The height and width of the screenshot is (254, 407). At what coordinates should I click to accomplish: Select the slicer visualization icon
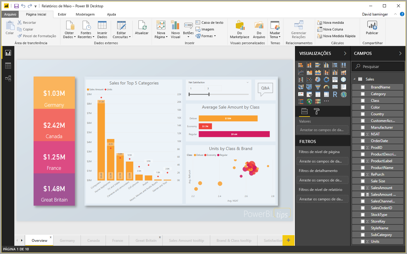point(309,94)
